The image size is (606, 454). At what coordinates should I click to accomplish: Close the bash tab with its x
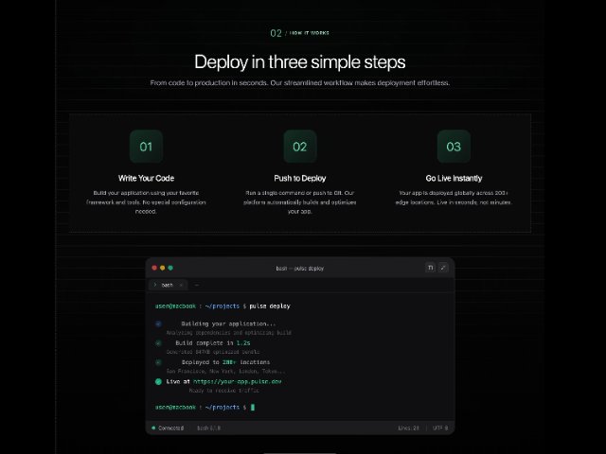click(x=181, y=285)
